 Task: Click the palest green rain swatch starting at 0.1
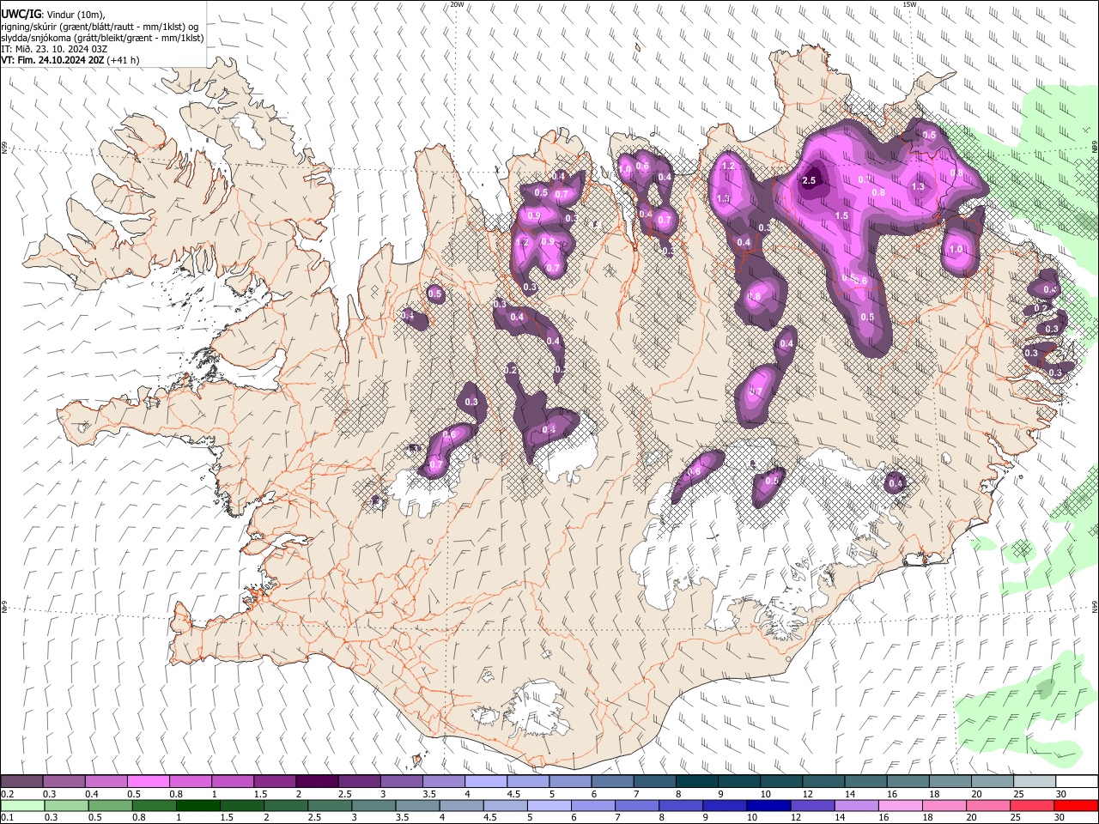click(22, 805)
